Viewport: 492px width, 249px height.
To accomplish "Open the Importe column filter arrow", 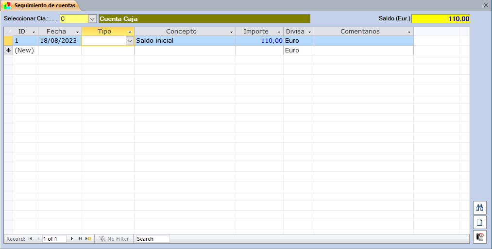I will 279,32.
